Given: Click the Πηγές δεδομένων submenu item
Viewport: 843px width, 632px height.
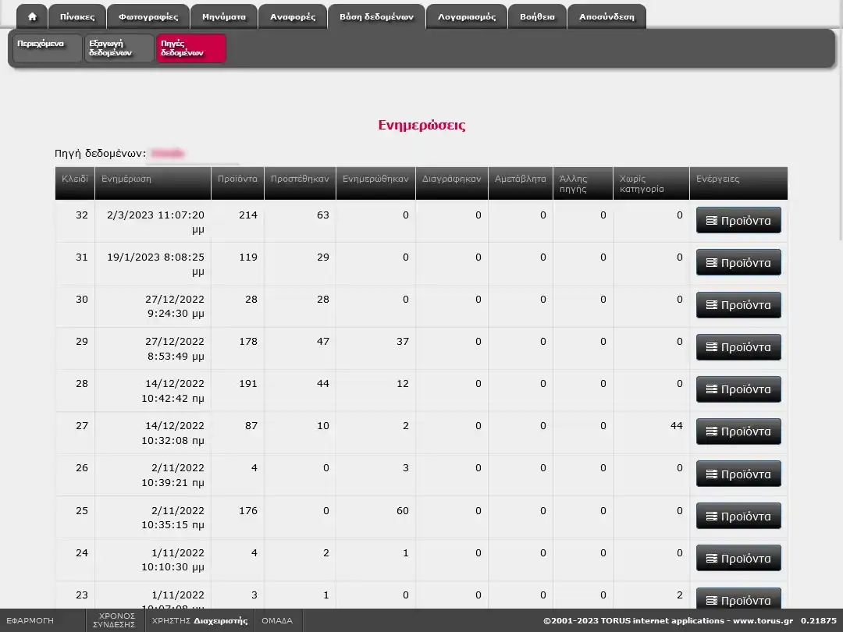Looking at the screenshot, I should (190, 48).
